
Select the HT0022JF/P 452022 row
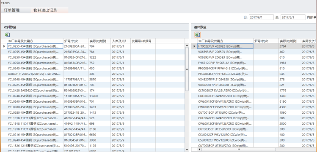pos(254,46)
